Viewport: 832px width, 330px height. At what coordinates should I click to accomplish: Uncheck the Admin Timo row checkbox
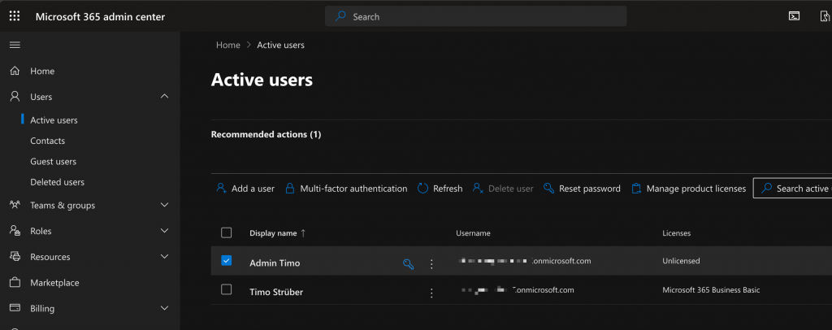[227, 261]
